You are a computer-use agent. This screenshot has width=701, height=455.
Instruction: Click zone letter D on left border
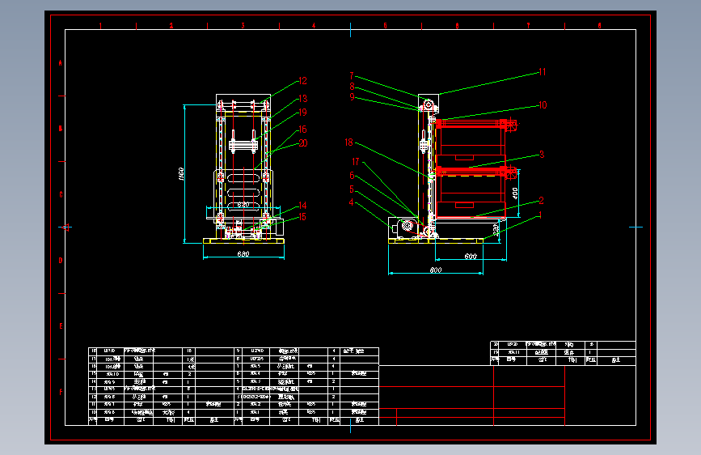(x=61, y=260)
